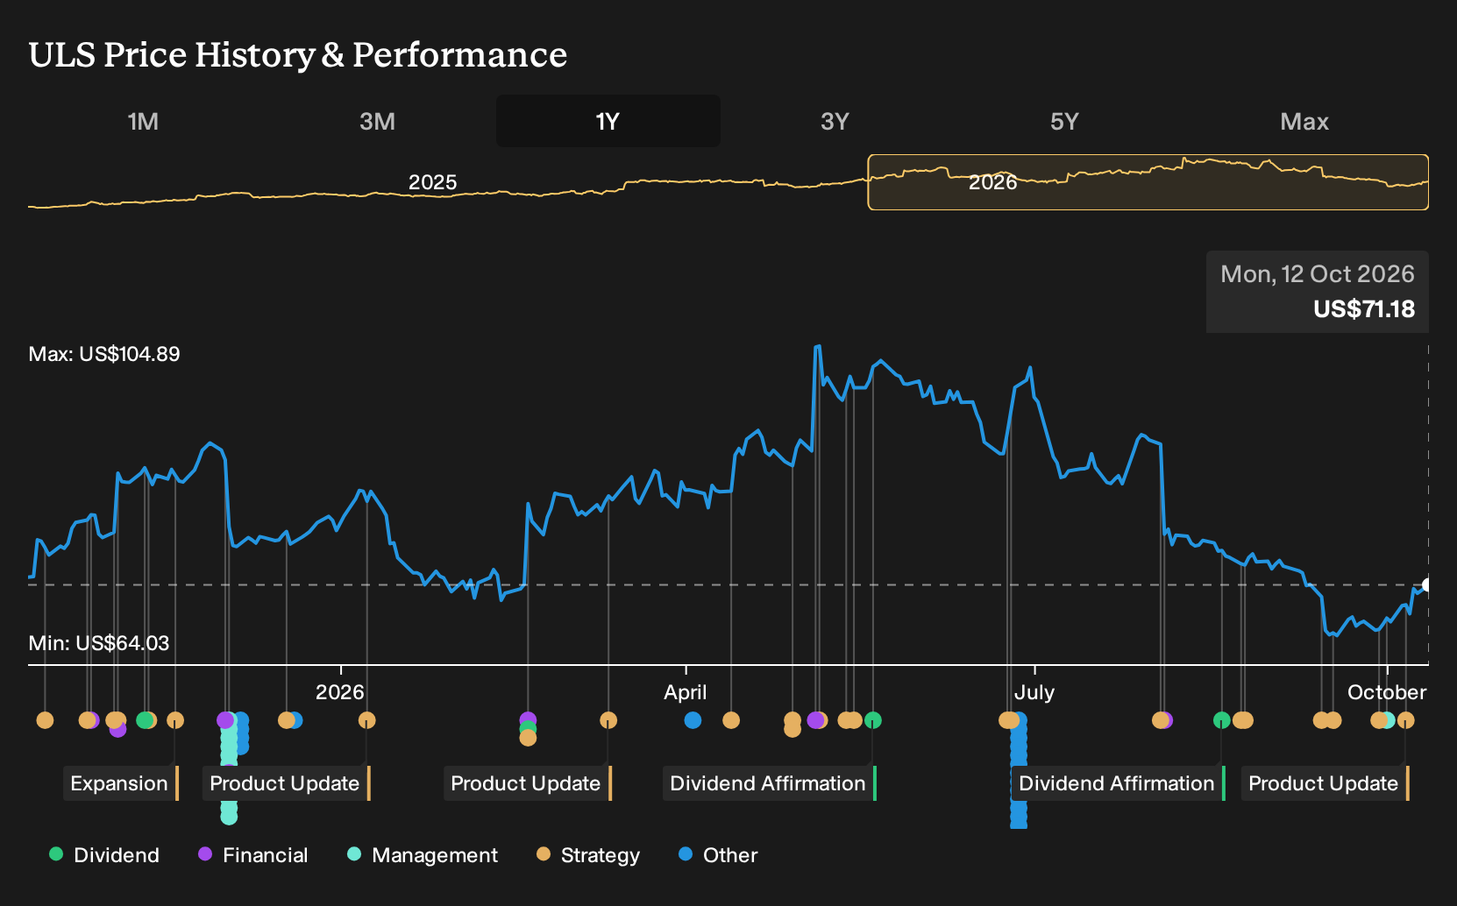1457x906 pixels.
Task: Open the Product Update label nearest October
Action: [x=1326, y=783]
